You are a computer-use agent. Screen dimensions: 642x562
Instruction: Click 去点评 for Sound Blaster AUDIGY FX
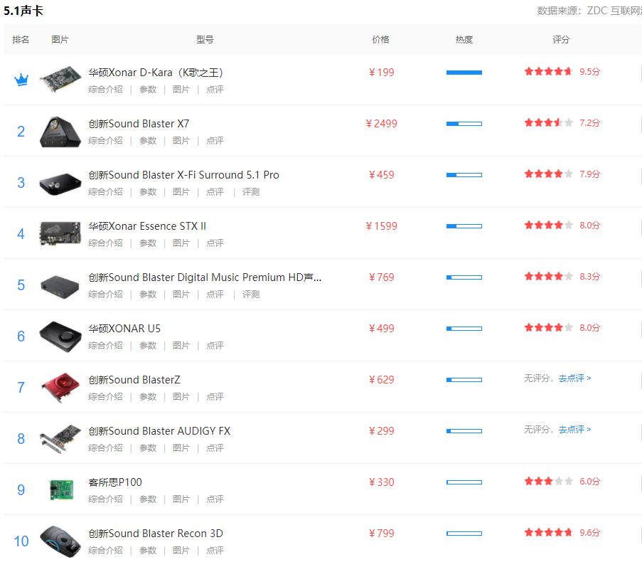point(574,430)
